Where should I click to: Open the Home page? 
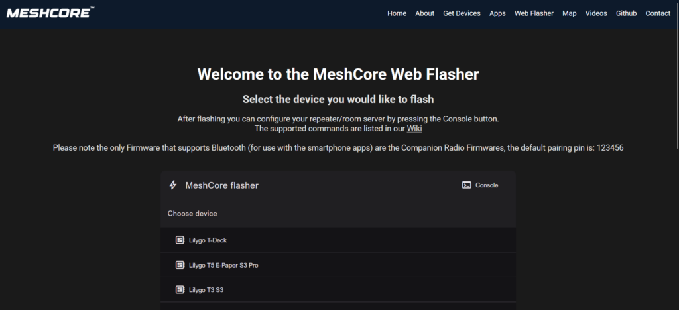click(x=397, y=13)
